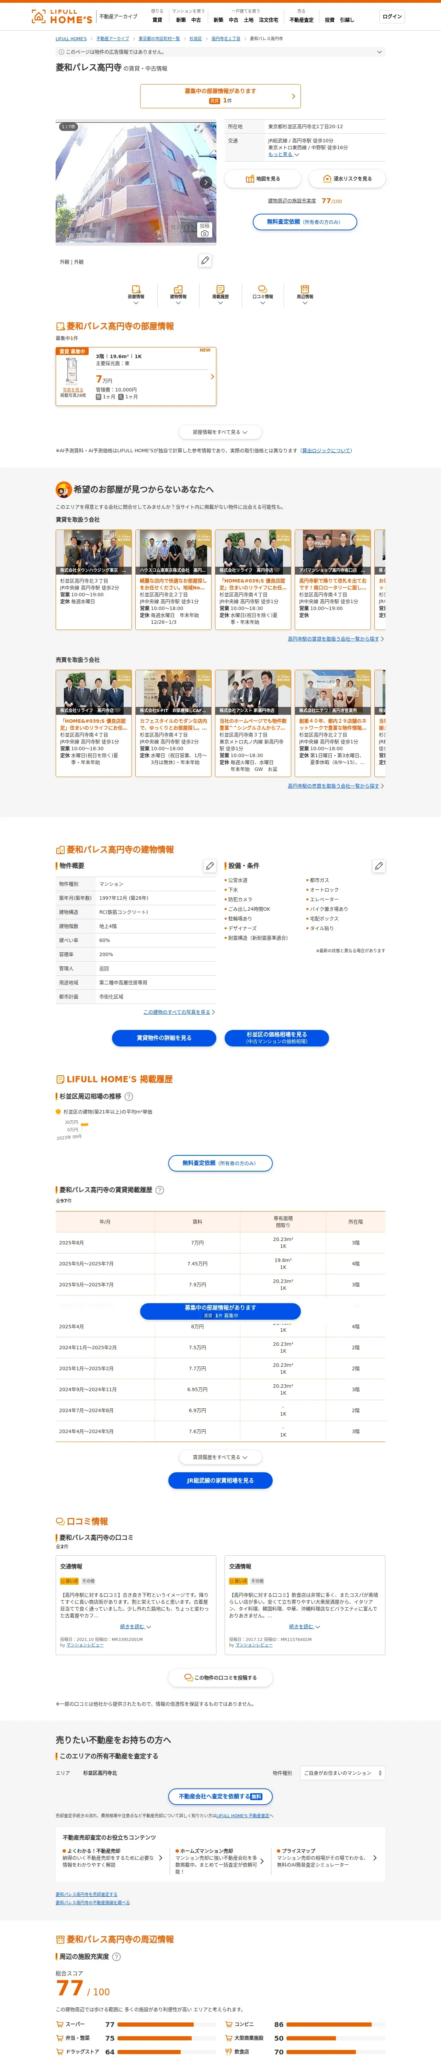Open header menu 投資

[329, 20]
